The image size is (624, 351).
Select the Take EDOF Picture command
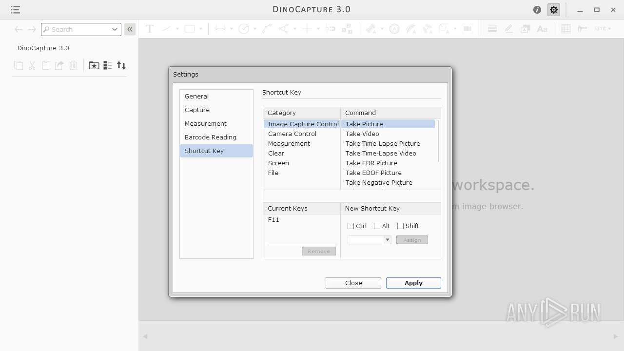[x=388, y=173]
